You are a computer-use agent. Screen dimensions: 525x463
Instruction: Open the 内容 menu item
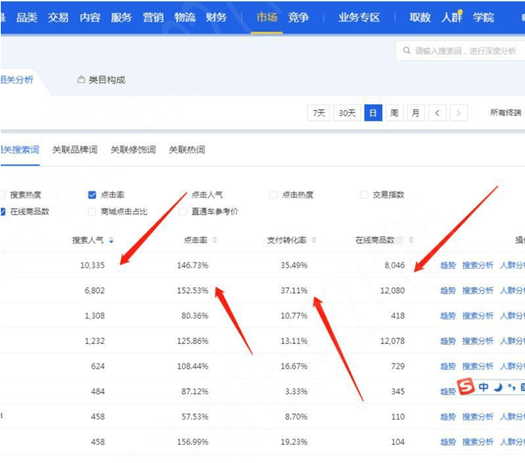click(x=89, y=17)
